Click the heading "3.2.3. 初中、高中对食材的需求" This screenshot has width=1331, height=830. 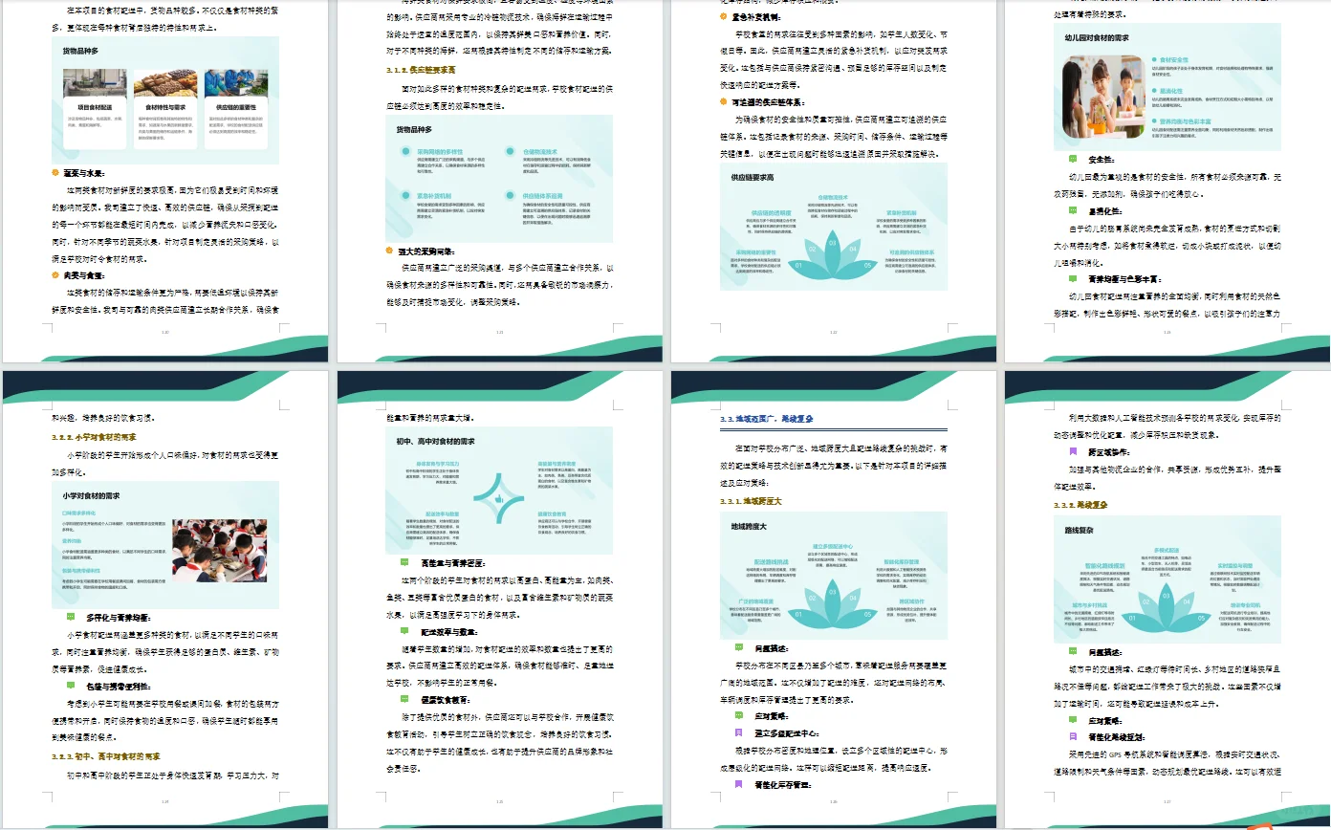(x=107, y=755)
